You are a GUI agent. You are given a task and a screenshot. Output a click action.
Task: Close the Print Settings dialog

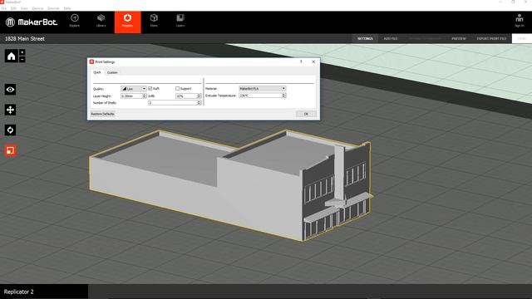coord(313,61)
